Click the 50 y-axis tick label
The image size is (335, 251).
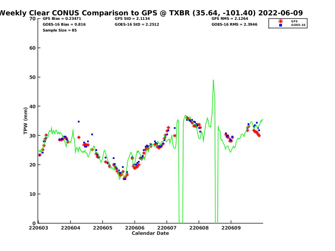[33, 77]
